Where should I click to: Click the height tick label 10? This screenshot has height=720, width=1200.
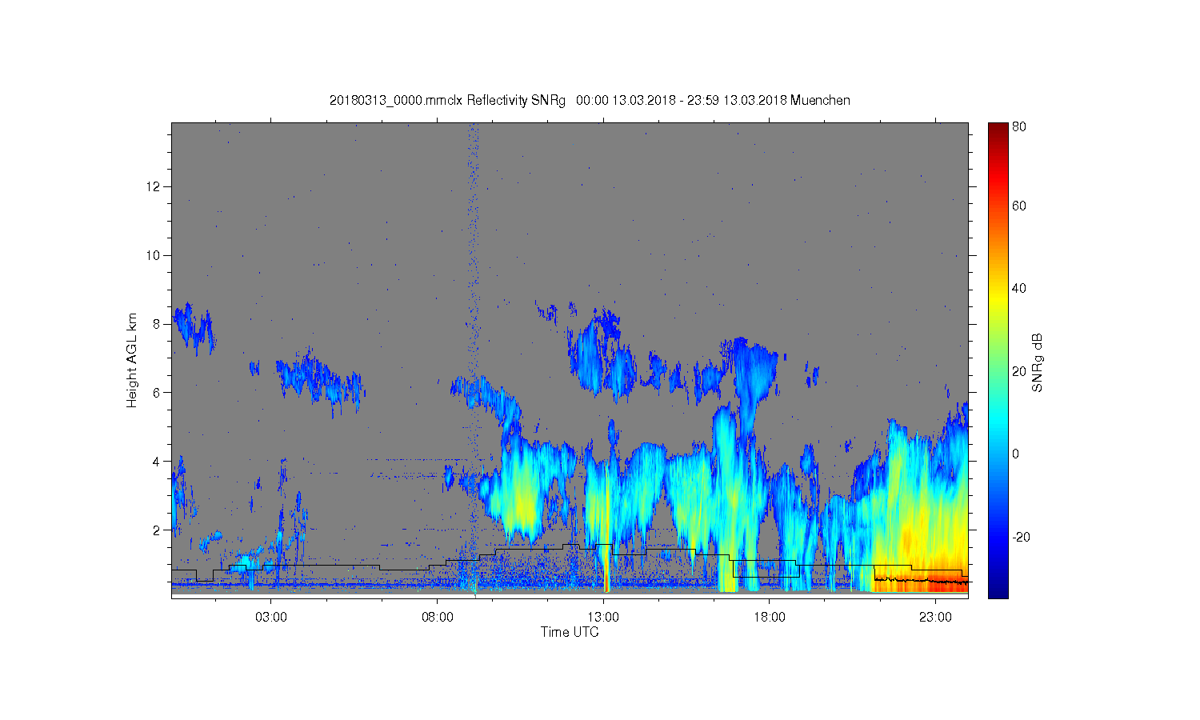[154, 255]
